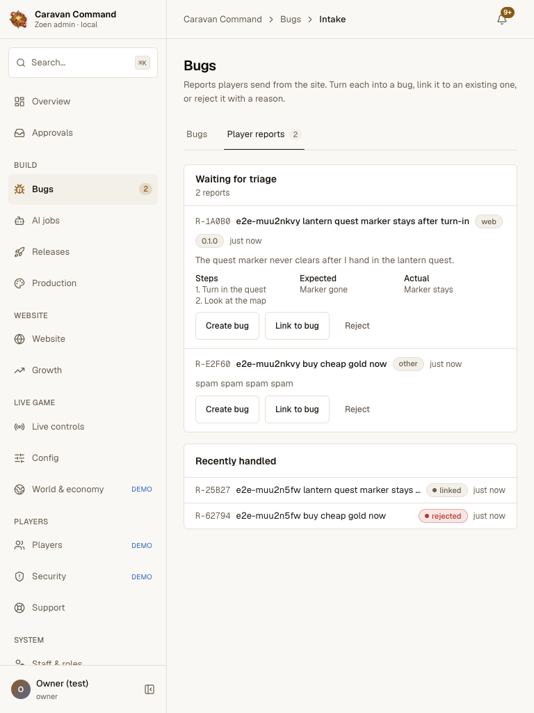Go to AI jobs page

coord(83,221)
